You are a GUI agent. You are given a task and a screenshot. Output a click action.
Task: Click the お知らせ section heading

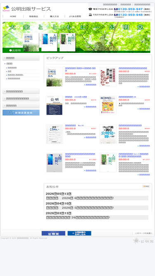point(52,187)
